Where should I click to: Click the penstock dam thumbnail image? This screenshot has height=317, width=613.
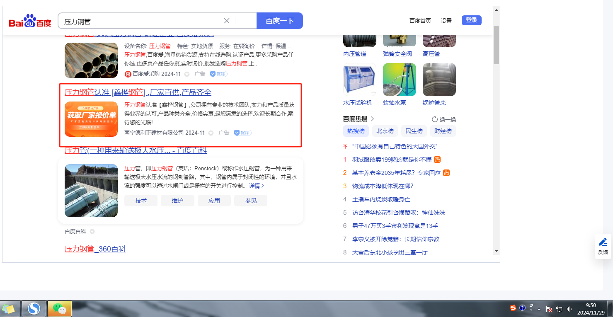91,191
